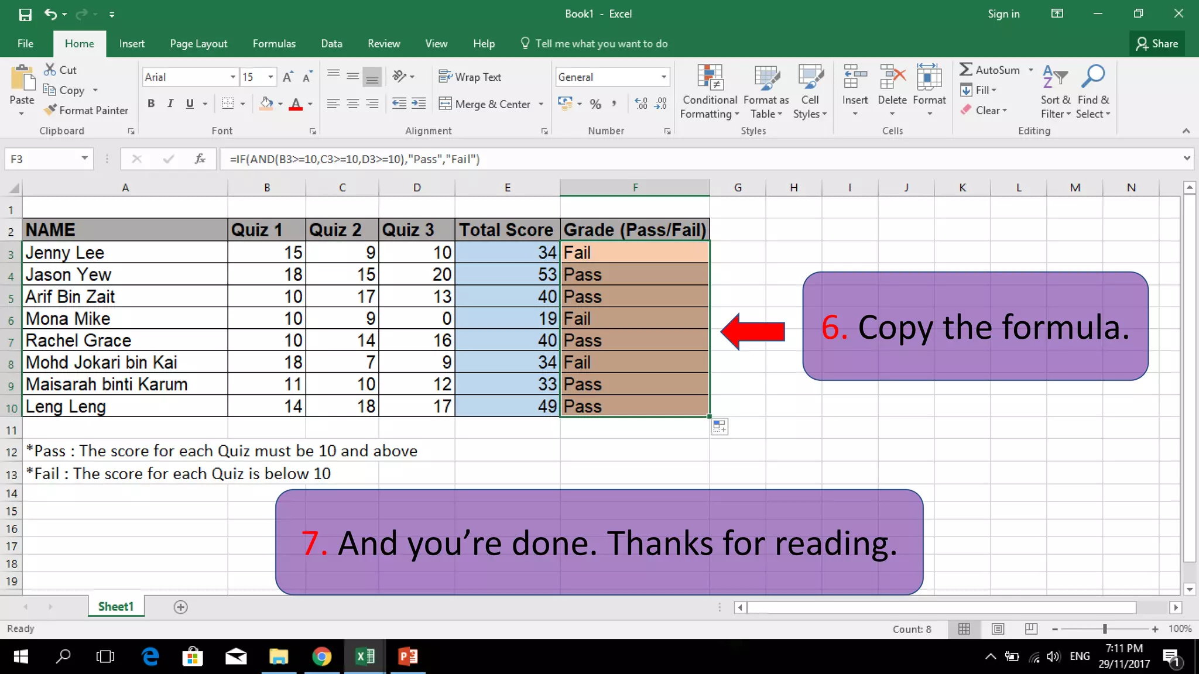Screen dimensions: 1199x674
Task: Click the Percent Style icon
Action: (x=595, y=104)
